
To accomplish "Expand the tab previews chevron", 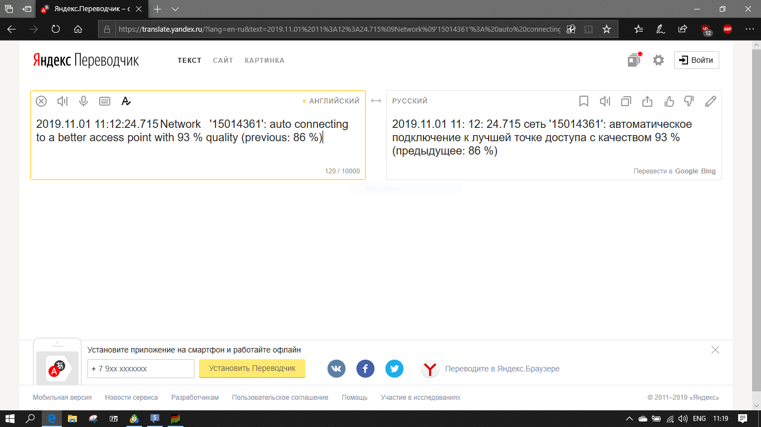I will tap(175, 9).
